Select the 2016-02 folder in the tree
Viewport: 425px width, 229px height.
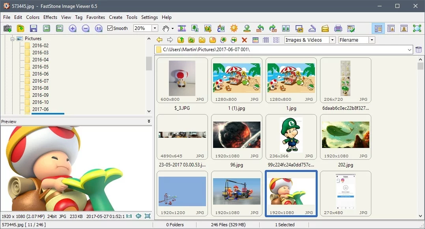tap(40, 45)
